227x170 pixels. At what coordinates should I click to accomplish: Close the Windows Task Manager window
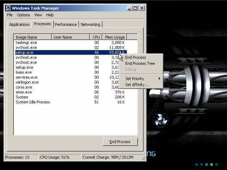142,8
